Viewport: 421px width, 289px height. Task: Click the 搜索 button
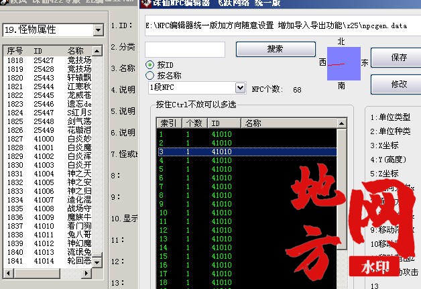pyautogui.click(x=276, y=49)
